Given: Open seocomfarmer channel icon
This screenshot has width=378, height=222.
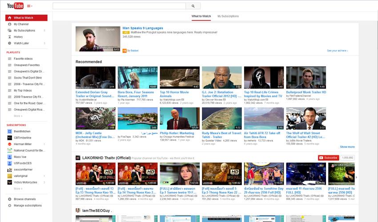Looking at the screenshot, I should pos(10,170).
